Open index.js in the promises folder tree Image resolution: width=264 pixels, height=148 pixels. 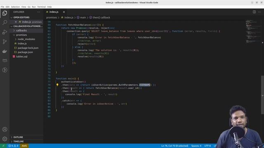[x=26, y=44]
